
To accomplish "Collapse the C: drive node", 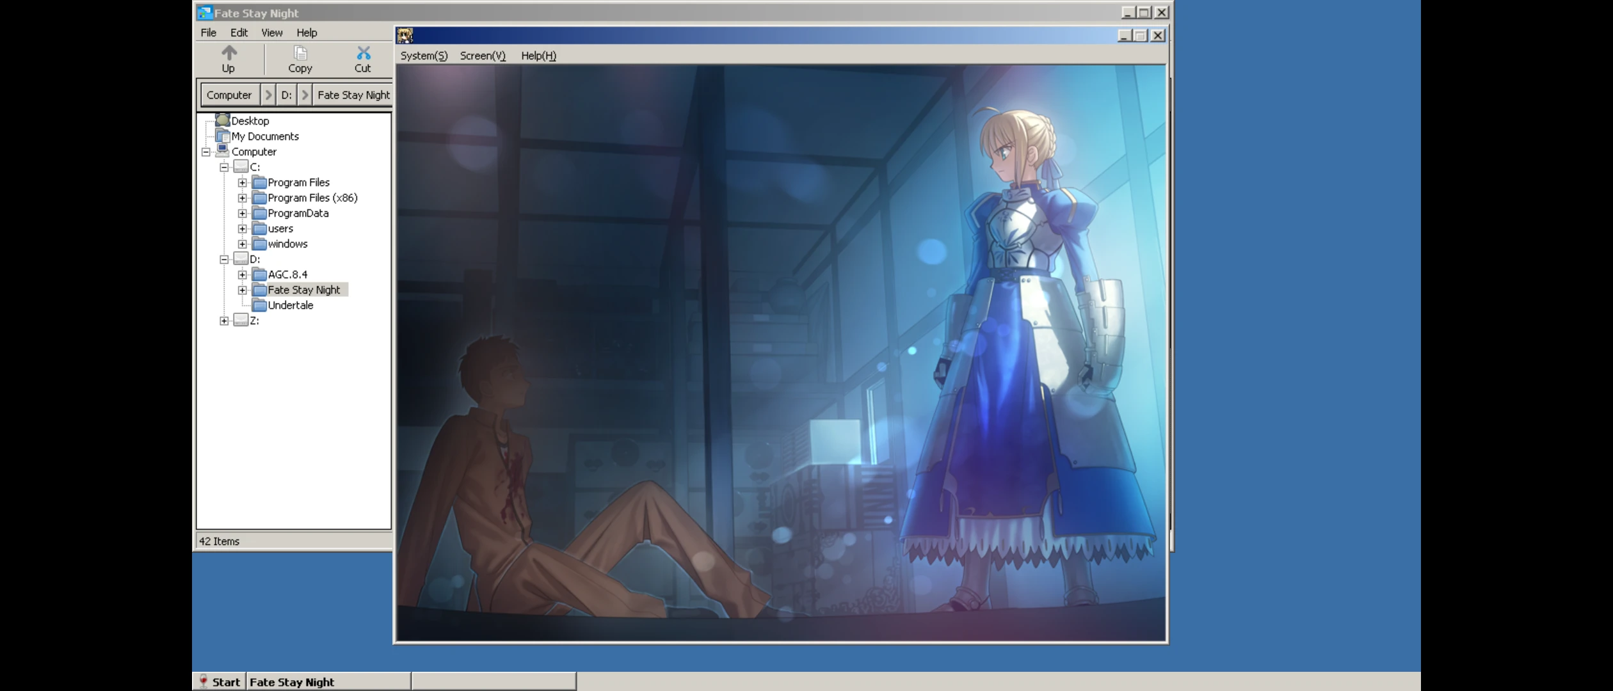I will click(x=224, y=167).
